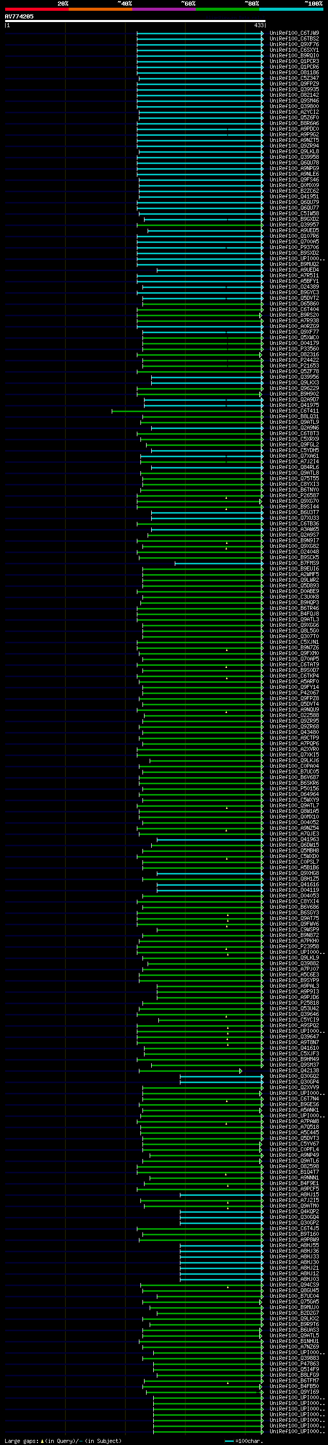The image size is (328, 1445).
Task: Select the UniRef100_B9T160 label
Action: [x=294, y=1233]
